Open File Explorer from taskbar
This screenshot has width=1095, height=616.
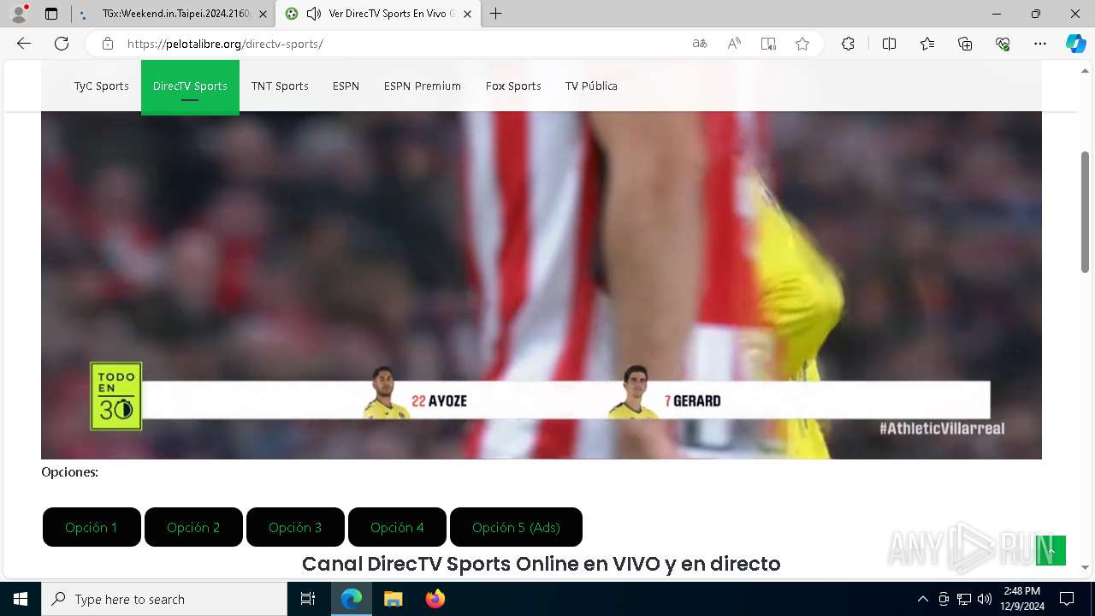coord(393,599)
